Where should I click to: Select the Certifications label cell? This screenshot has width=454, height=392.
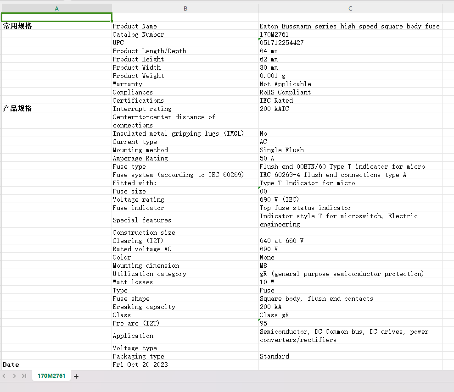click(x=185, y=100)
